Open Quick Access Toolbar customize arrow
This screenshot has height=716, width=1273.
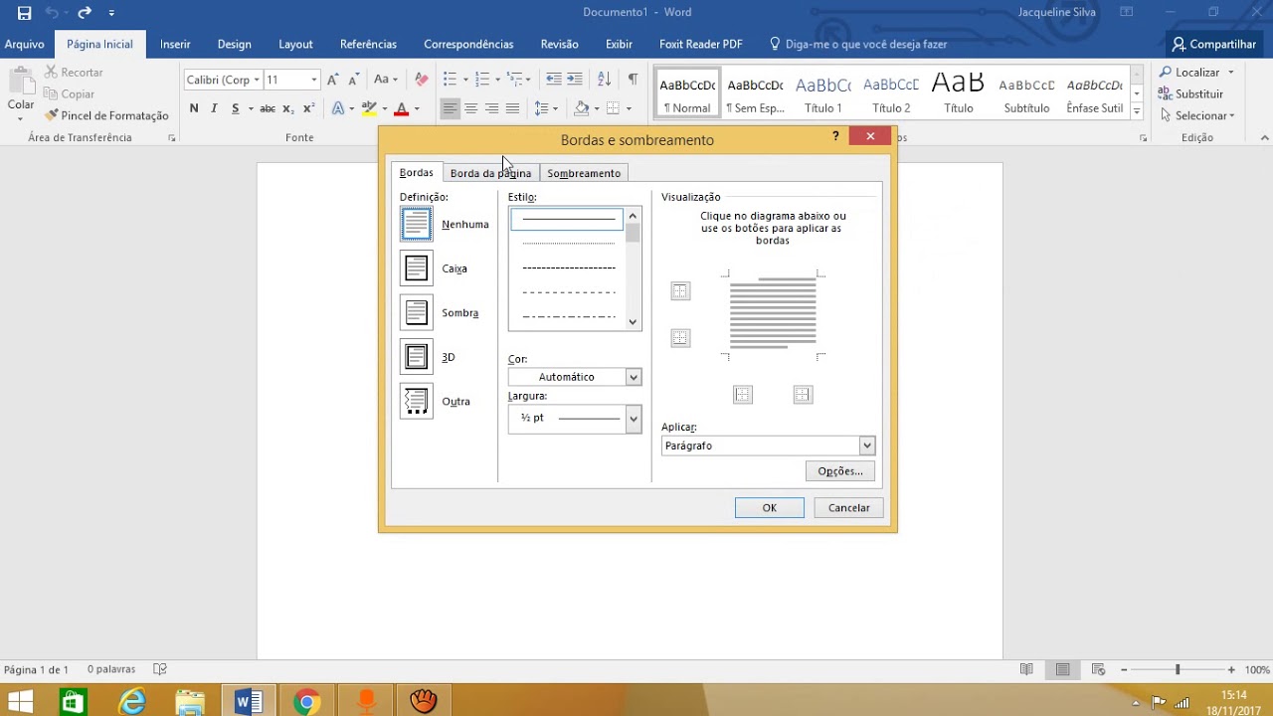(x=111, y=13)
